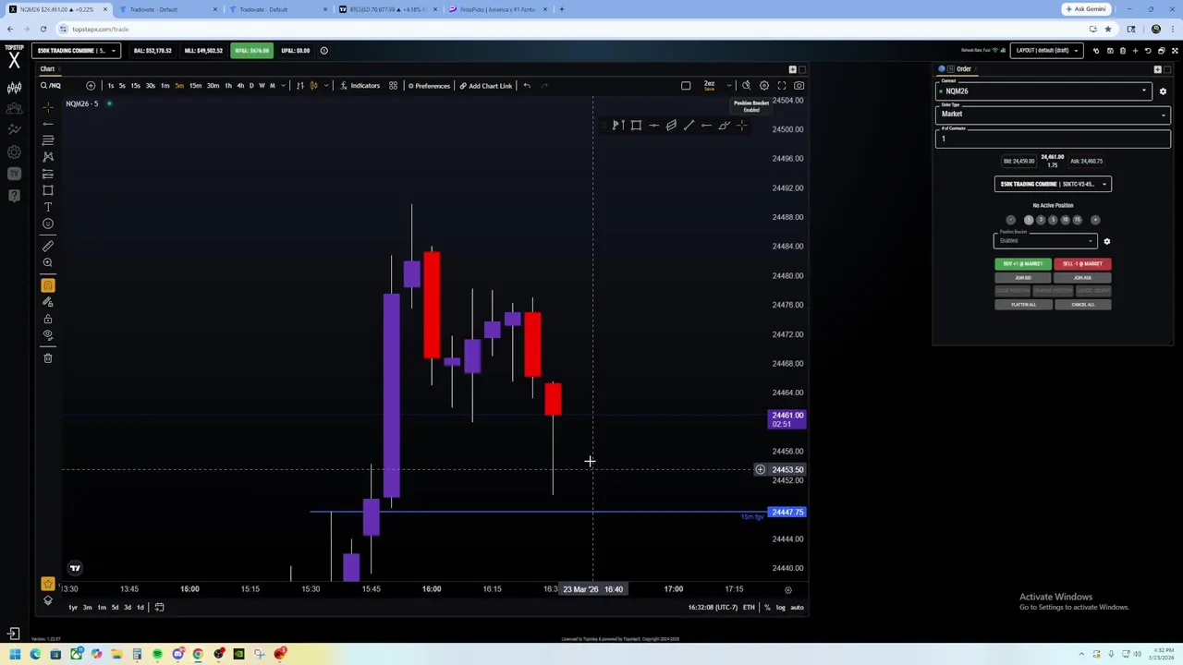Click the bar style icon

point(299,86)
